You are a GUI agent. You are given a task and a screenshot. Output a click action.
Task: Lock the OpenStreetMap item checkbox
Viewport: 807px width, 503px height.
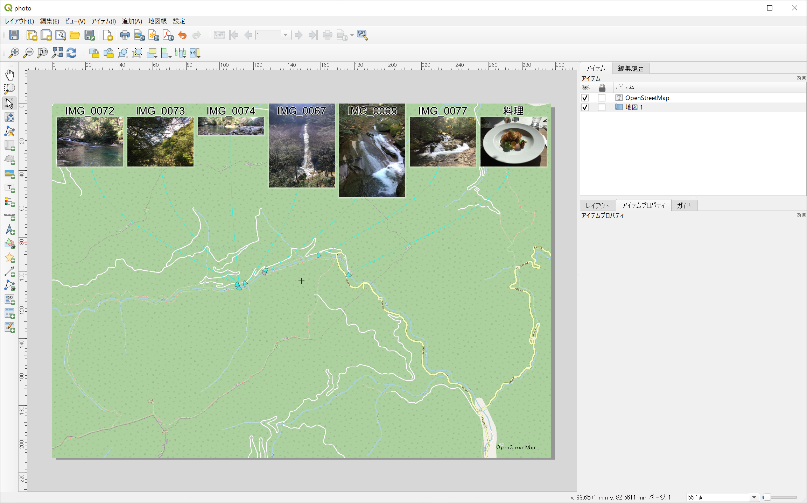(602, 98)
